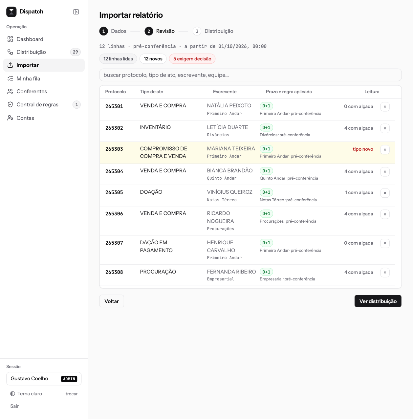Viewport: 413px width, 419px height.
Task: Open the Distribuição sidebar item
Action: [x=44, y=52]
